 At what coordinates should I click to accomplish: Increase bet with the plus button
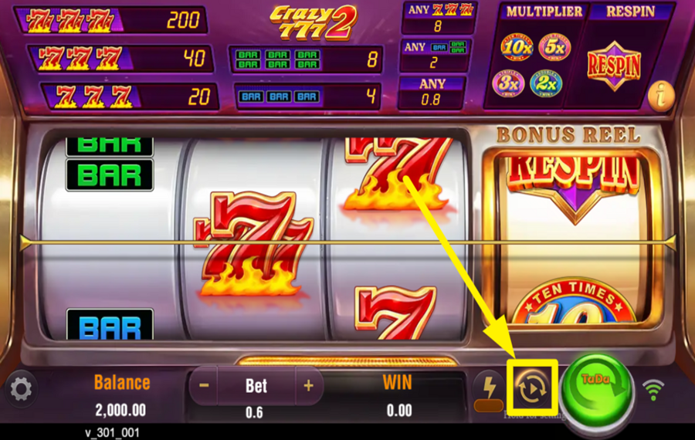pos(308,385)
